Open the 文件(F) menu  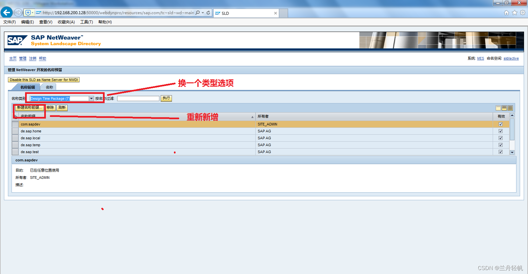10,22
